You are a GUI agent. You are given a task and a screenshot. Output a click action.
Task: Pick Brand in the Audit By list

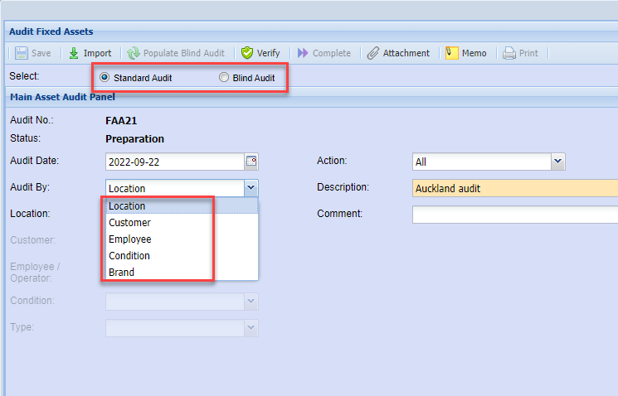121,273
